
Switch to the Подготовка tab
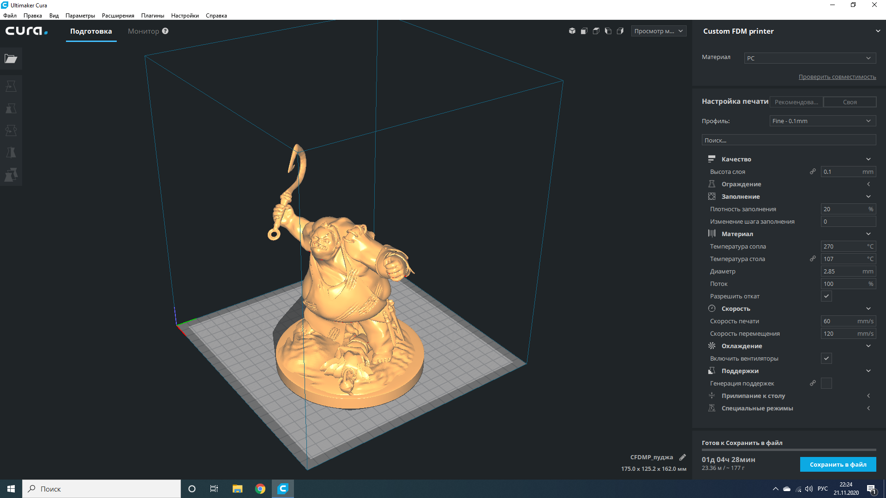pos(91,31)
